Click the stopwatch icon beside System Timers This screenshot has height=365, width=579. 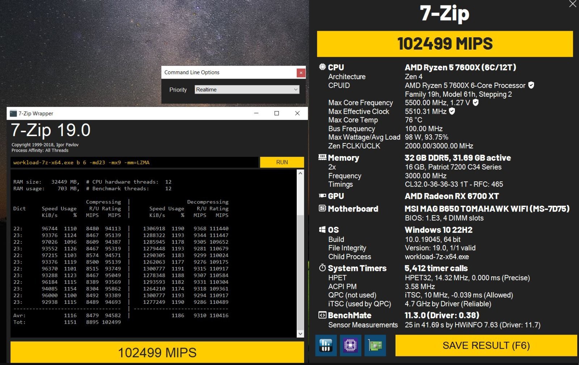[x=322, y=268]
